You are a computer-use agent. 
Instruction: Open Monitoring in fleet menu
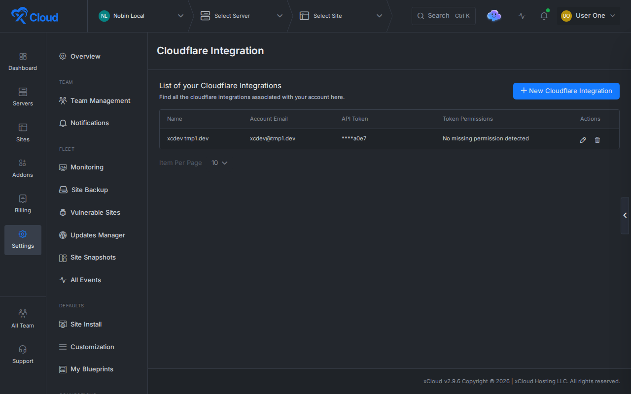coord(81,167)
